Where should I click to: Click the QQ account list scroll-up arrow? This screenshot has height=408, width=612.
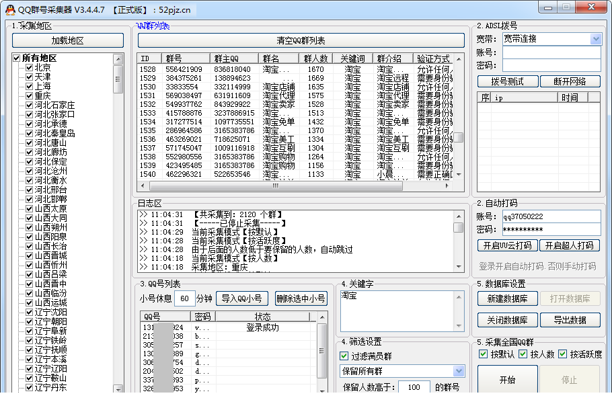coord(322,317)
